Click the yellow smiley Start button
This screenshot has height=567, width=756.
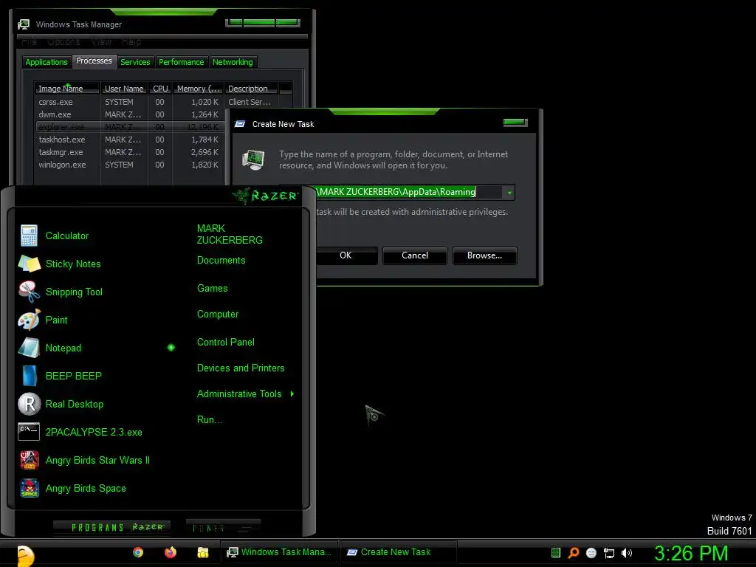click(25, 555)
